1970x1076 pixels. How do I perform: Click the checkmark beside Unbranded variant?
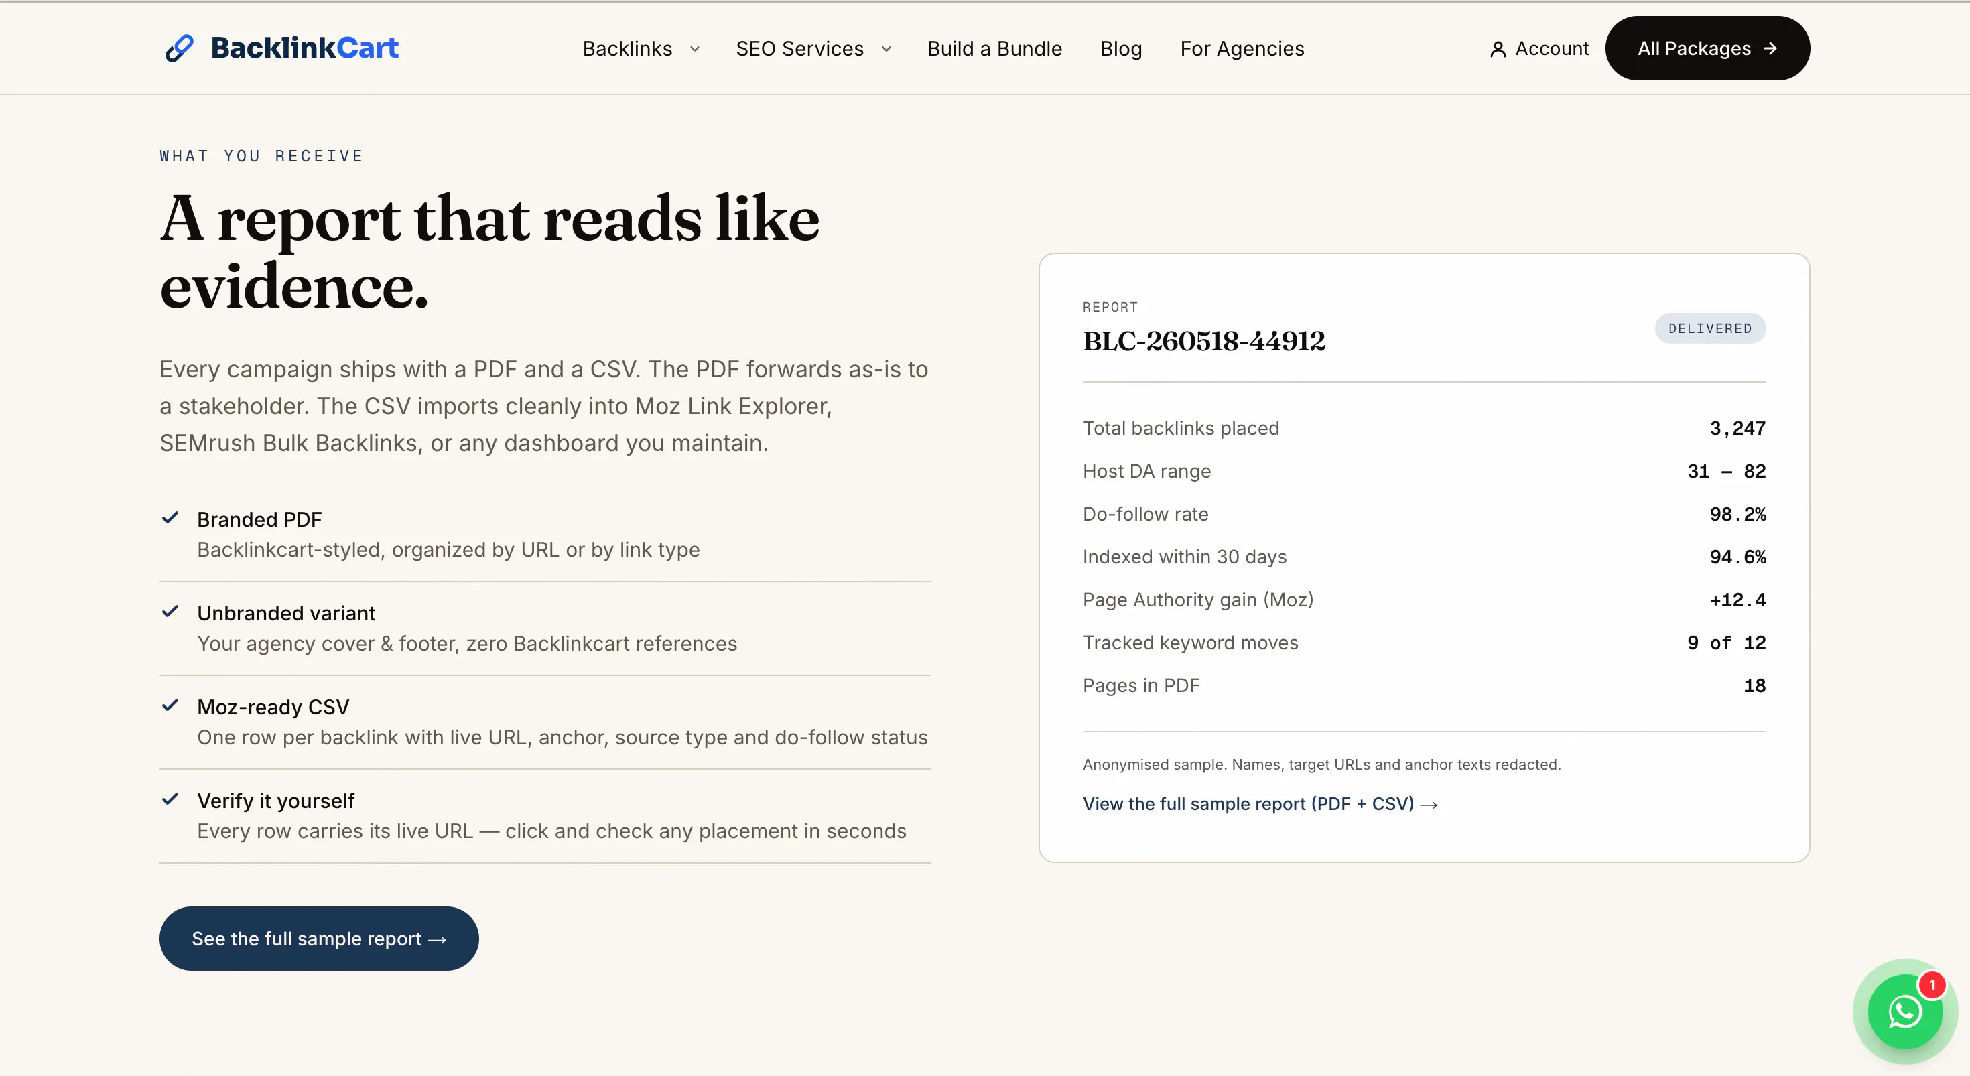point(170,612)
